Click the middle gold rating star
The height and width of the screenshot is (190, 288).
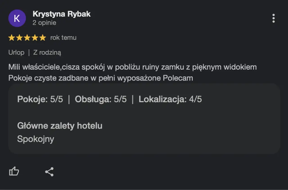pos(27,38)
